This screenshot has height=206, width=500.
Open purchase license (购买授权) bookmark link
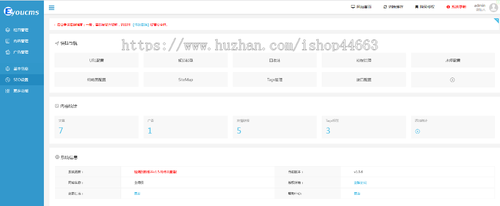coord(424,7)
